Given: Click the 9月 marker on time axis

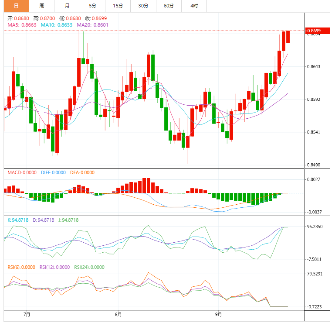Looking at the screenshot, I should (219, 314).
